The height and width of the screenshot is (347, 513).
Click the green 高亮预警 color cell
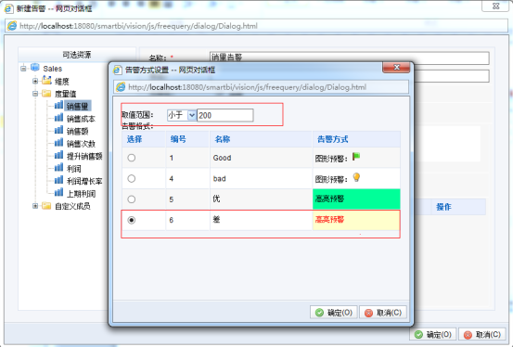point(356,199)
